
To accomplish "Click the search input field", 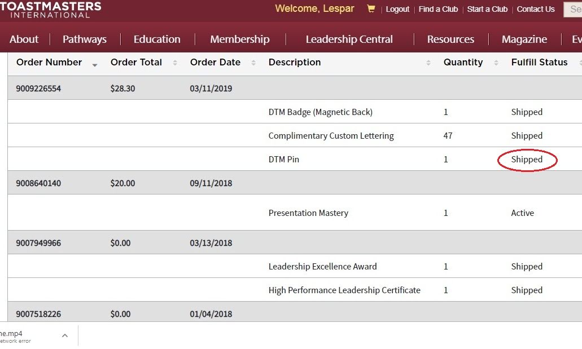I will pos(572,9).
